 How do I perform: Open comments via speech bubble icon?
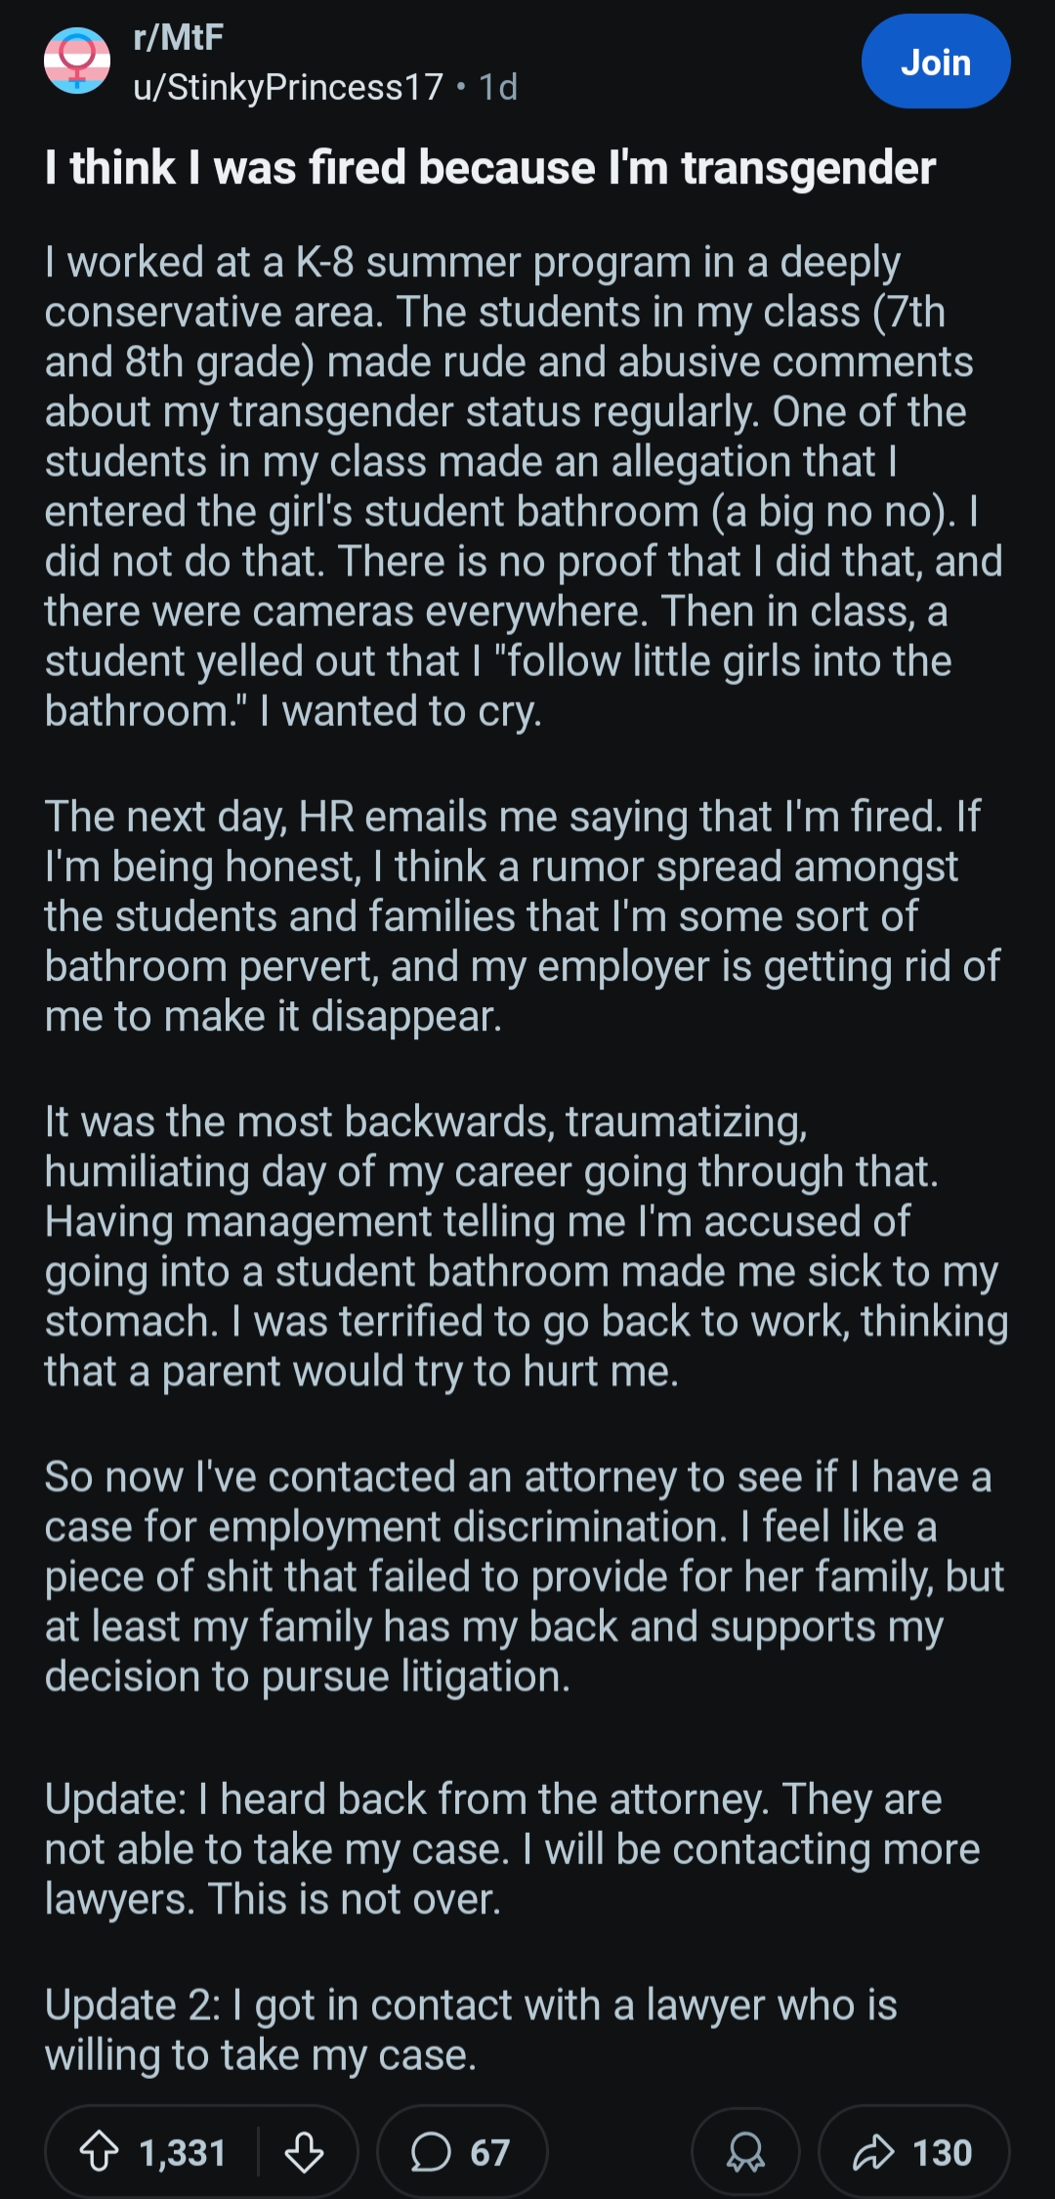(x=431, y=2152)
